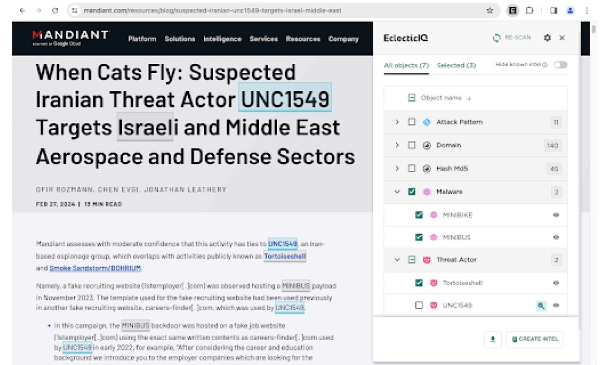Click the Hash Md5 type icon
The width and height of the screenshot is (609, 365).
[x=426, y=169]
